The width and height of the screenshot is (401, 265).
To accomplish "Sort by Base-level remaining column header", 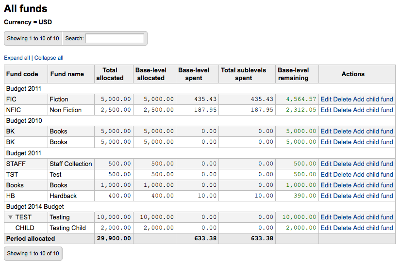I will coord(293,74).
